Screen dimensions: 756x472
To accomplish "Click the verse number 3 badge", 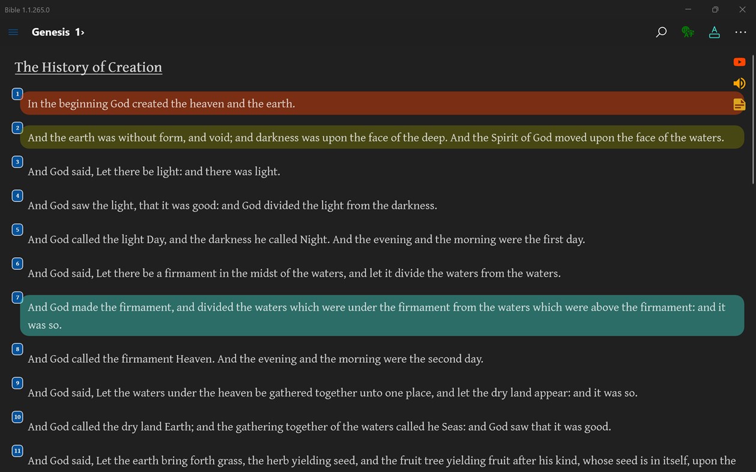I will (x=17, y=161).
